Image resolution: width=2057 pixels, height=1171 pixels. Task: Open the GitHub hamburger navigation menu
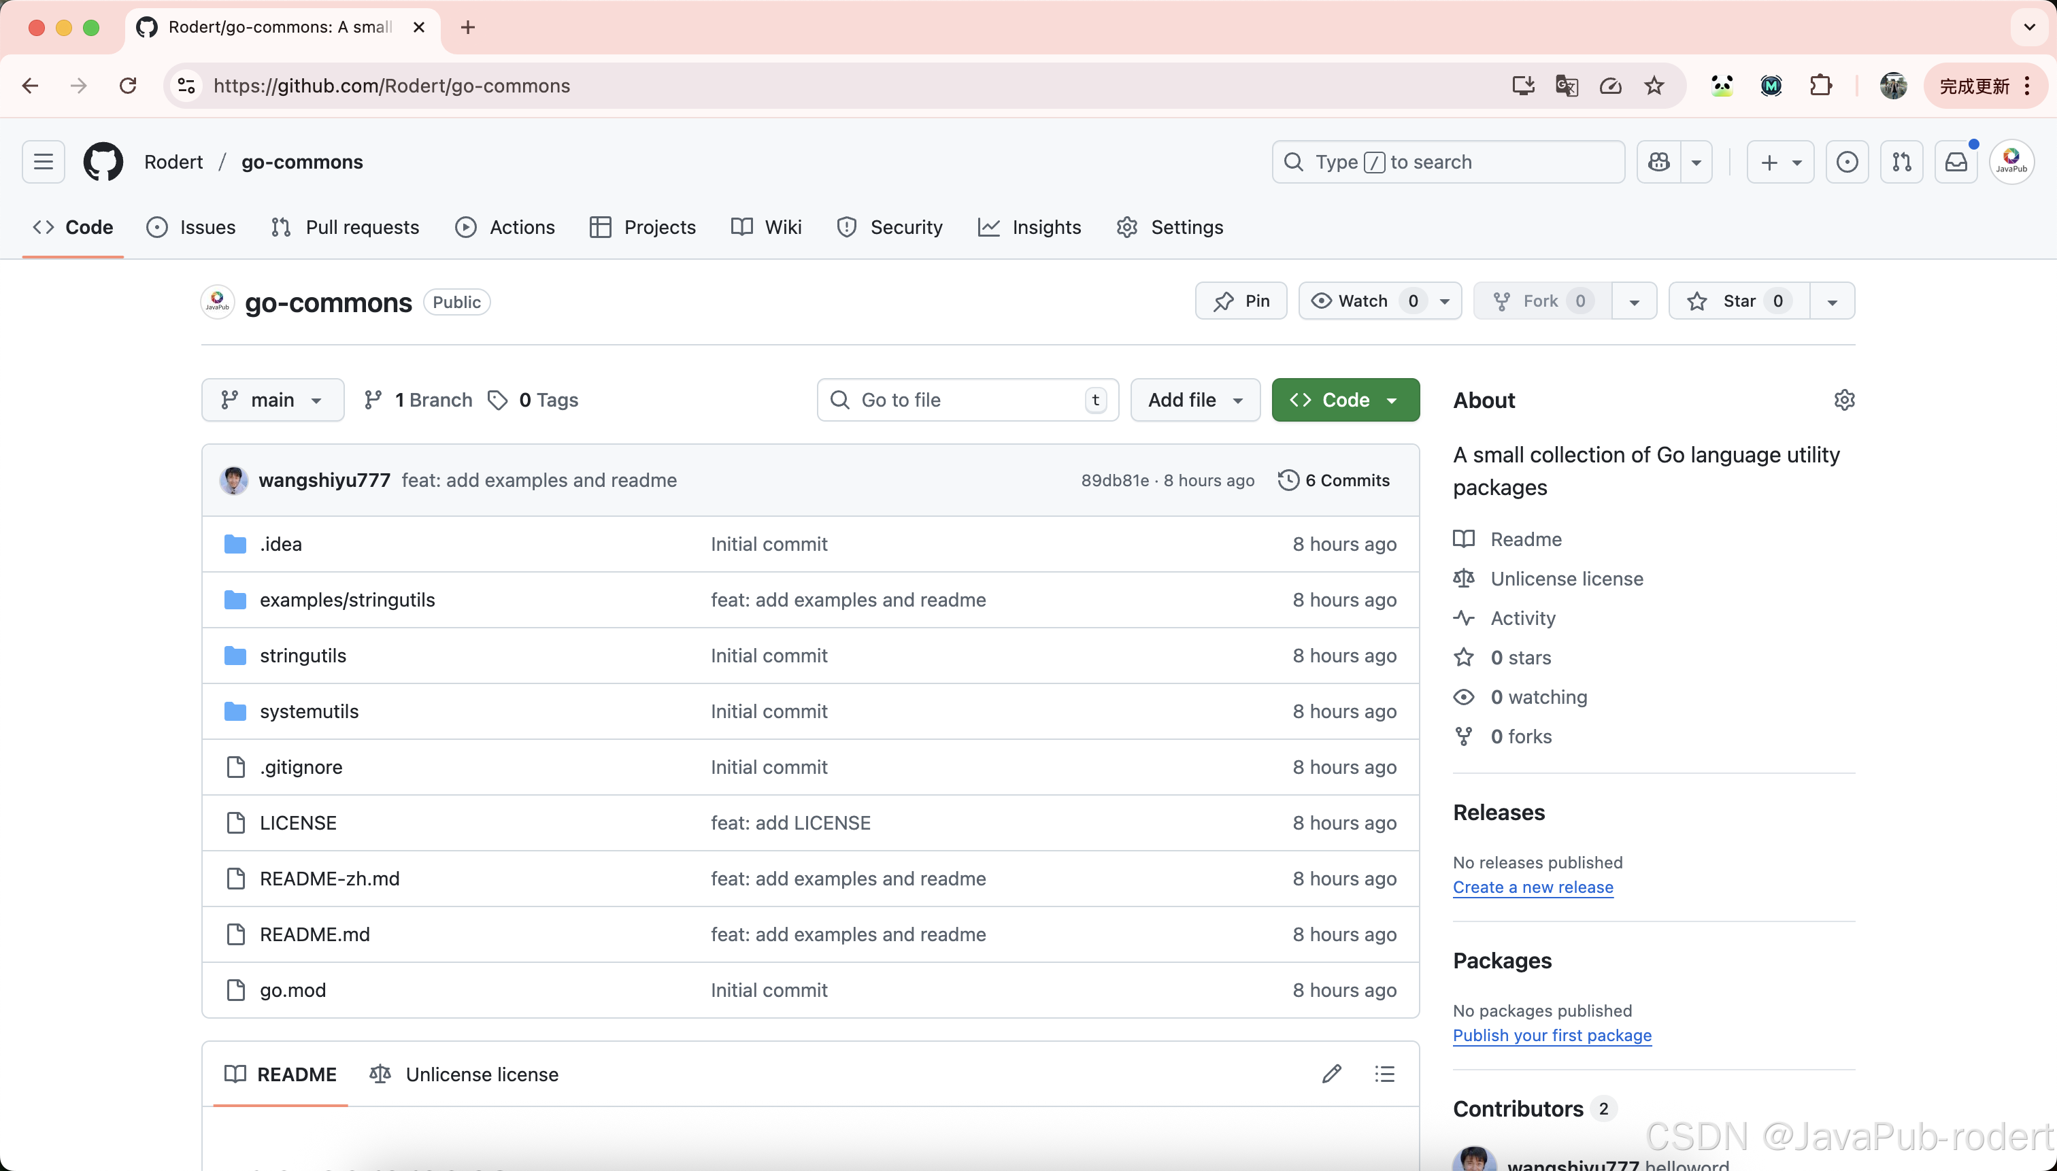tap(44, 162)
